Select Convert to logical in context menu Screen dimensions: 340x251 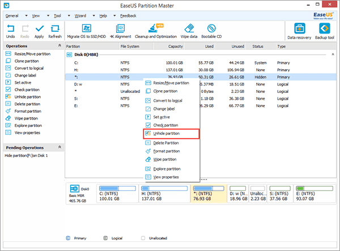point(171,101)
